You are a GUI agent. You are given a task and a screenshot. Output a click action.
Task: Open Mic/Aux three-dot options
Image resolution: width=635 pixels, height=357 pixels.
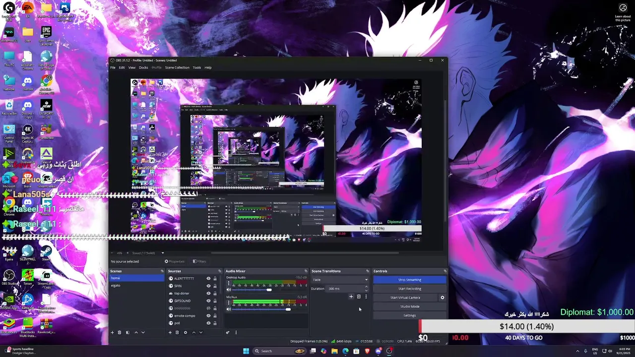229,302
